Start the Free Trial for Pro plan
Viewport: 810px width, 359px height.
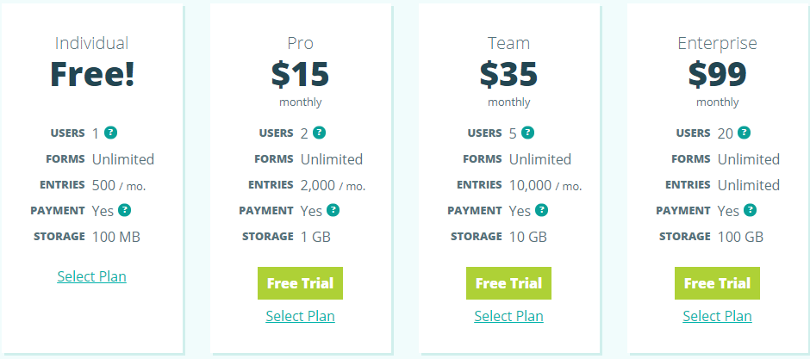300,283
